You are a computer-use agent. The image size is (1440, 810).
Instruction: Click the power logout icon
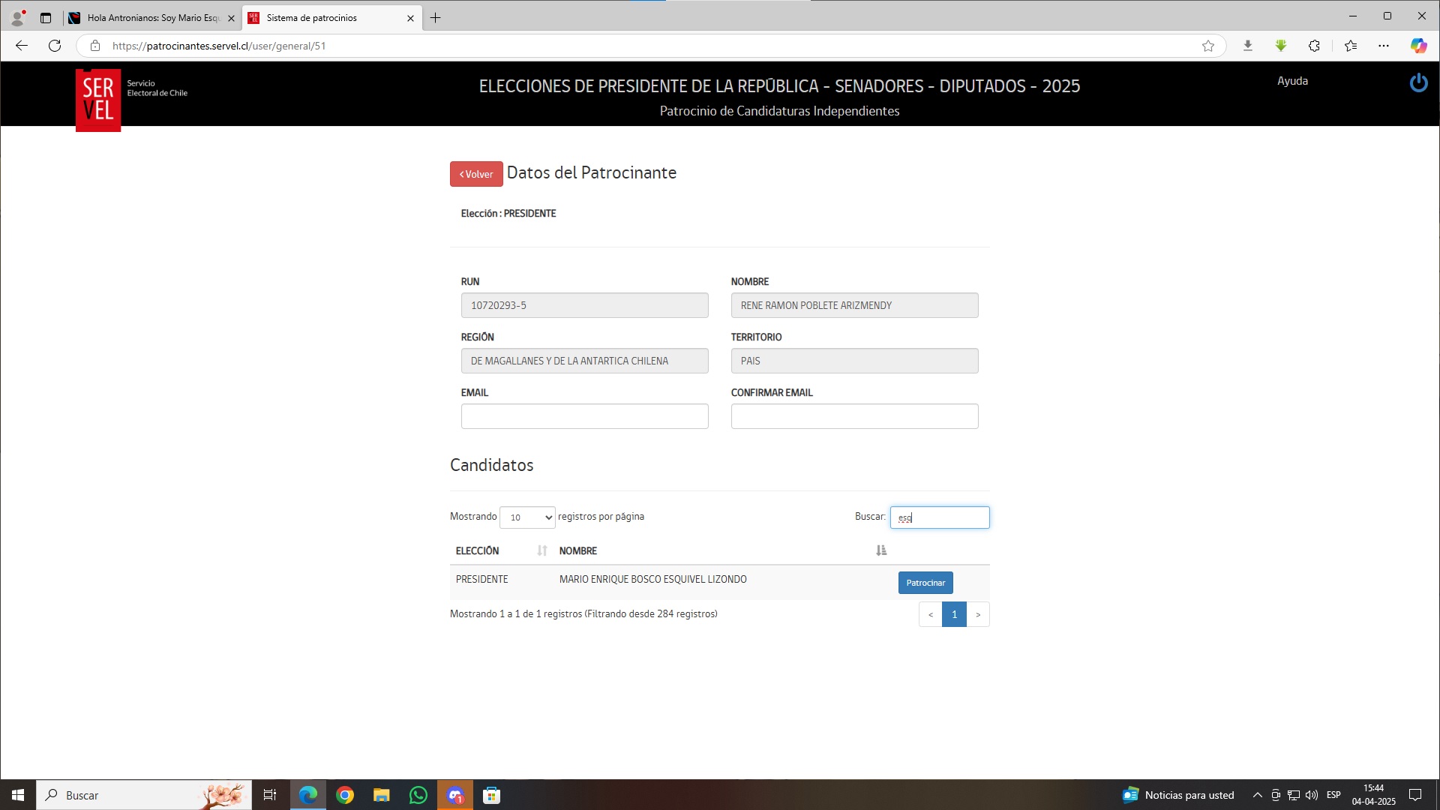(x=1418, y=82)
